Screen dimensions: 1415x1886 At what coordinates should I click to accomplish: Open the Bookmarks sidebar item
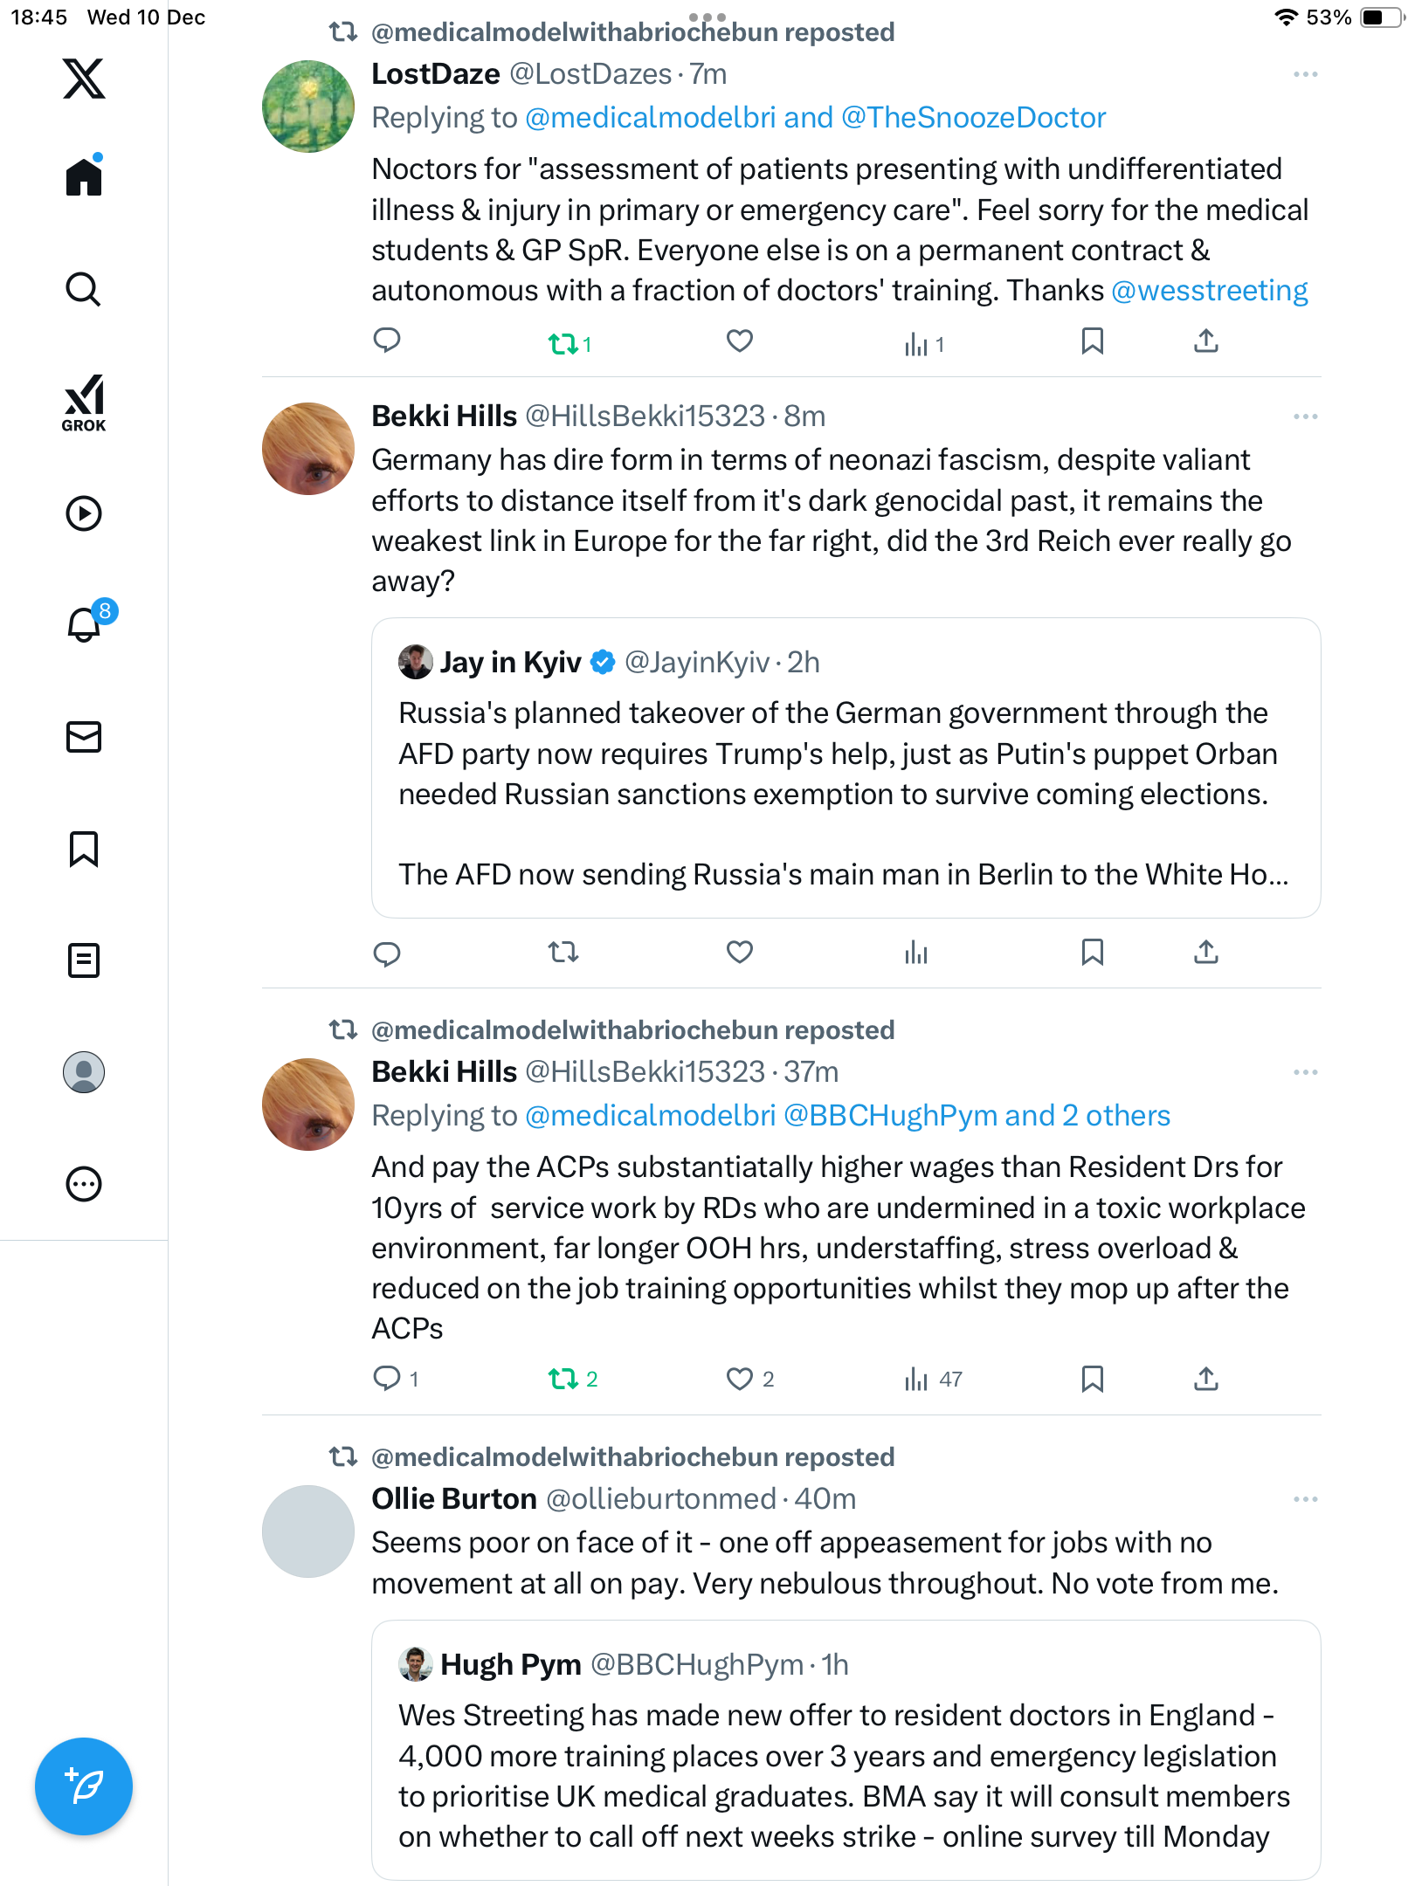(84, 849)
